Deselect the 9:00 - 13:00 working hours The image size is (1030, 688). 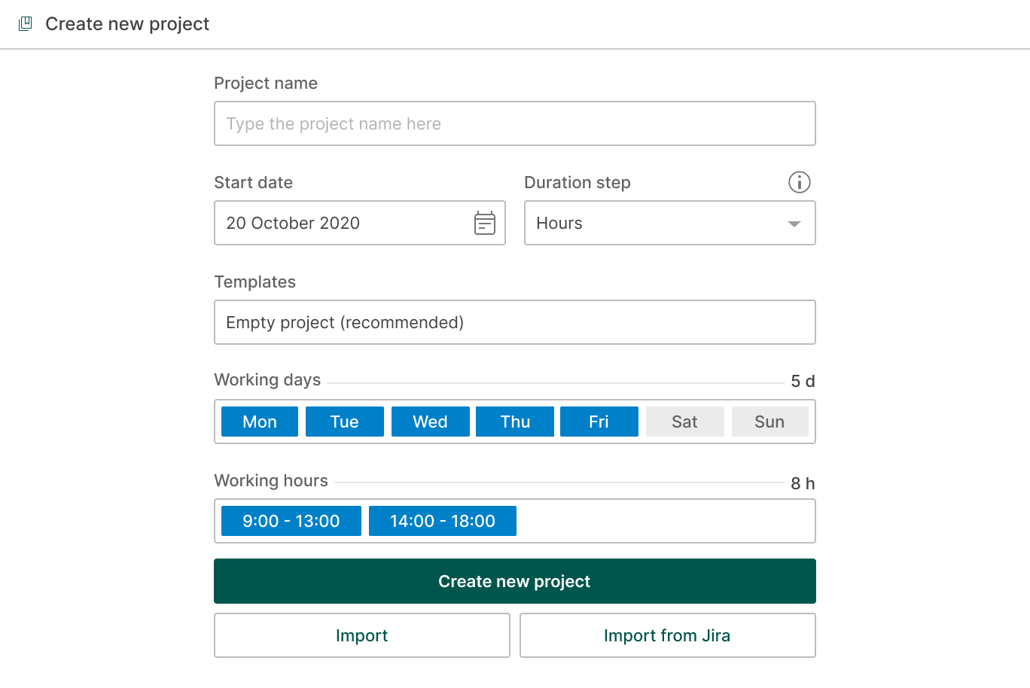pos(290,520)
